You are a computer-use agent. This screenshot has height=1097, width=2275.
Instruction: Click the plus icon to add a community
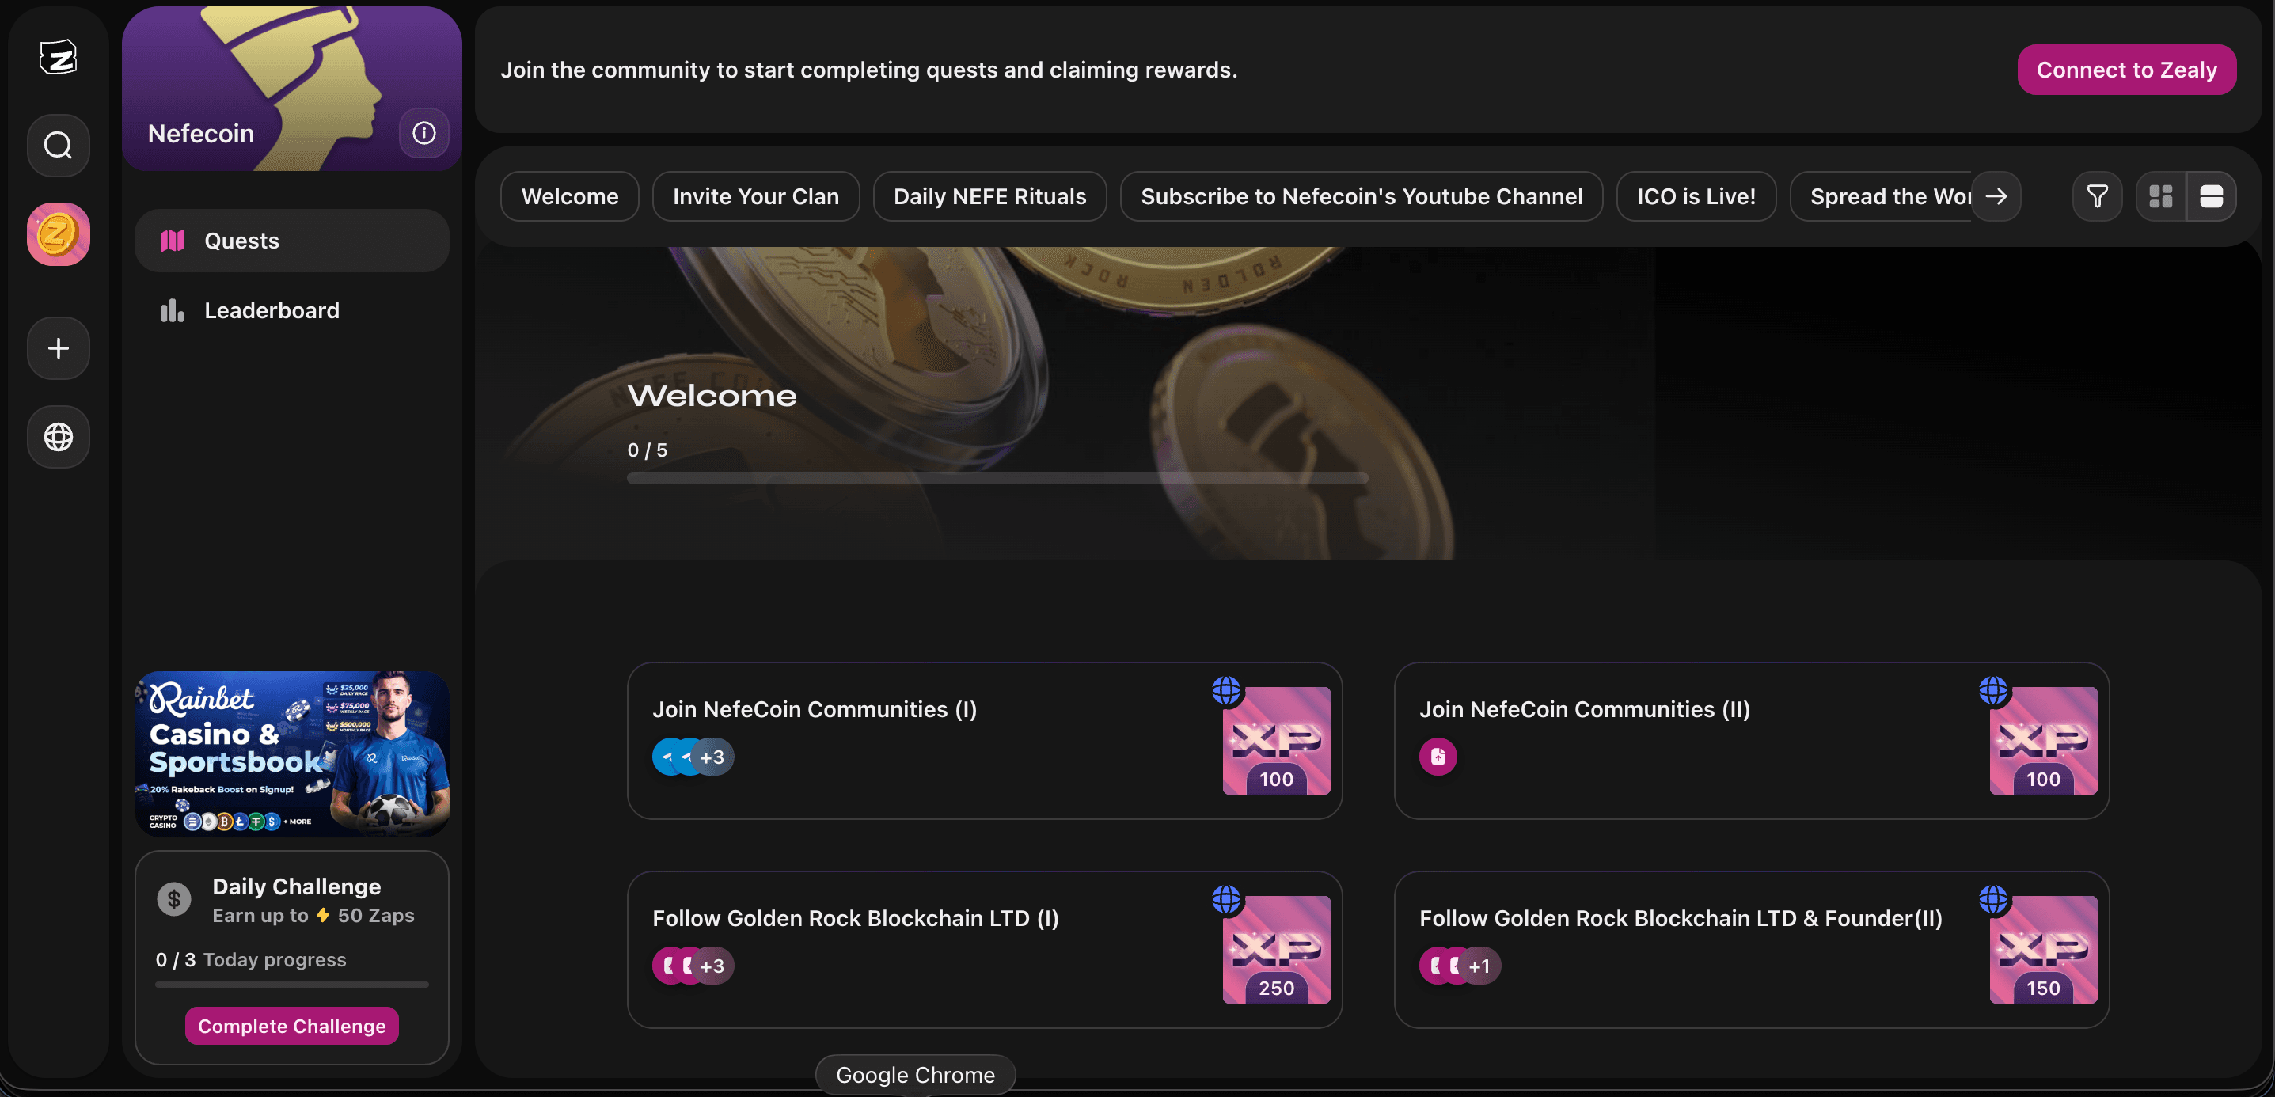point(59,348)
